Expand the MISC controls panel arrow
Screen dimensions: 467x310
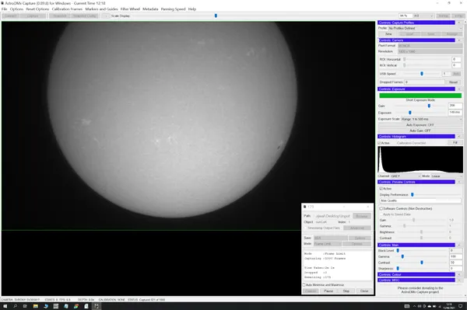pyautogui.click(x=458, y=280)
